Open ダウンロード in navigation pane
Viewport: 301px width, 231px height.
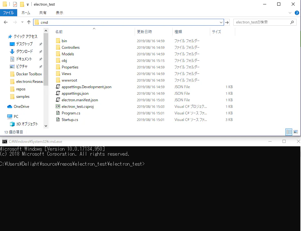24,51
